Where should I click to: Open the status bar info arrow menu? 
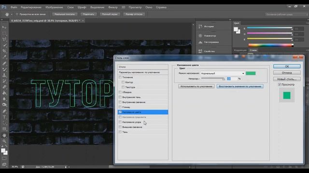(66, 167)
